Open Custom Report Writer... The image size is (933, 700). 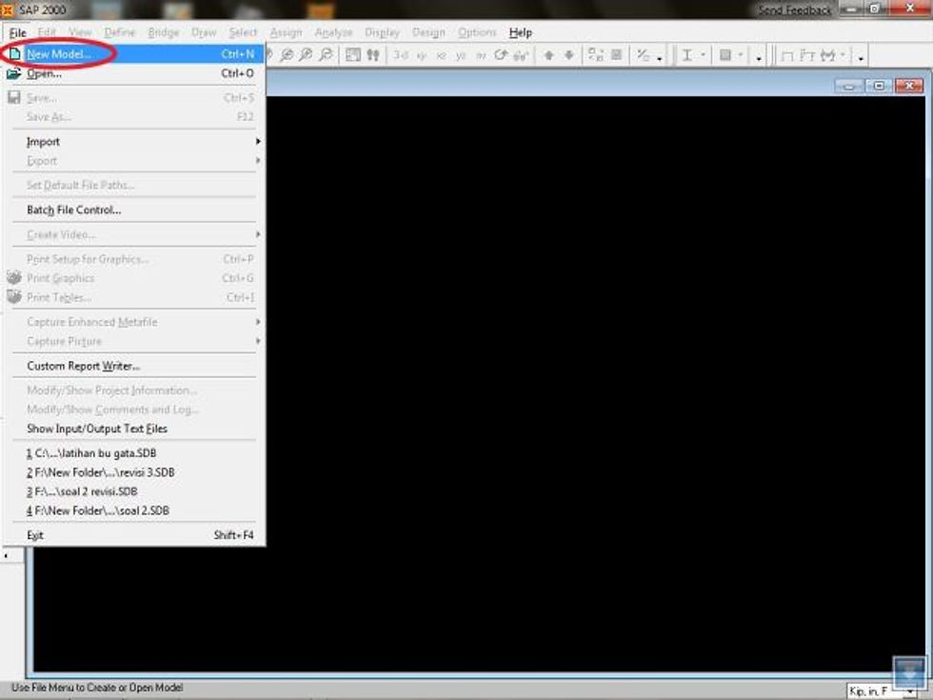point(133,366)
